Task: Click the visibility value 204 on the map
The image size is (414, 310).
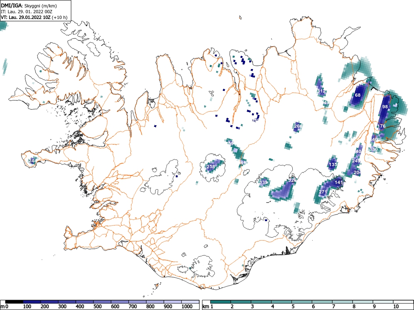Action: click(x=357, y=172)
